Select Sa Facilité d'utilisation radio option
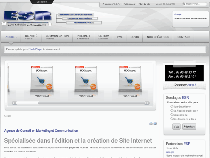The width and height of the screenshot is (210, 158). click(x=172, y=110)
